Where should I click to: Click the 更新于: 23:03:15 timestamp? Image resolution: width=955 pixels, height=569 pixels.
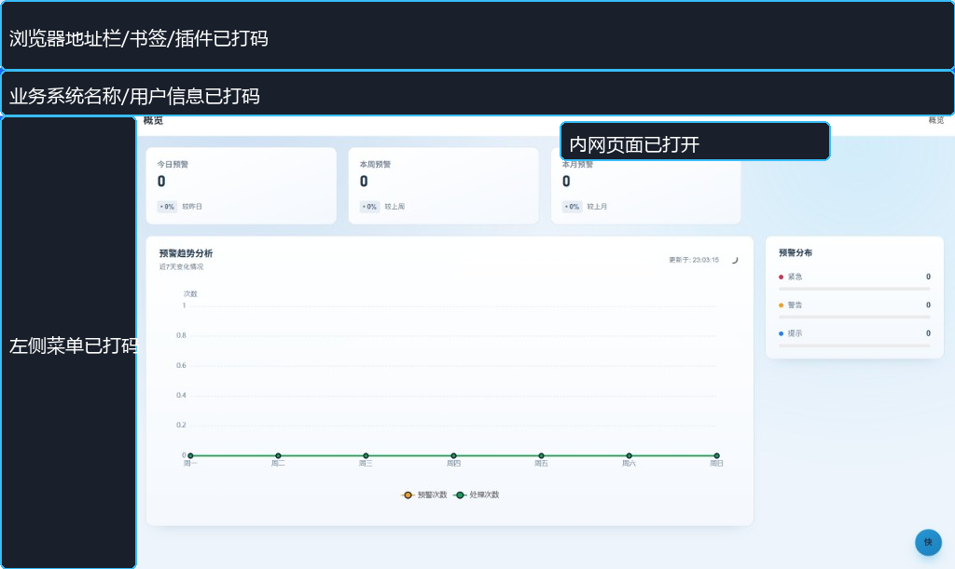pyautogui.click(x=694, y=260)
